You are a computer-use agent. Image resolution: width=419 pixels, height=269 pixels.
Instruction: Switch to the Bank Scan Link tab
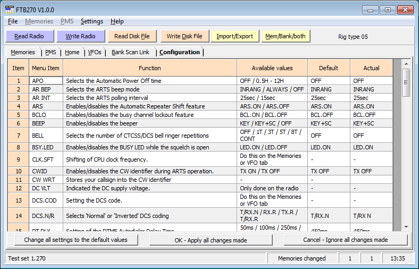130,52
